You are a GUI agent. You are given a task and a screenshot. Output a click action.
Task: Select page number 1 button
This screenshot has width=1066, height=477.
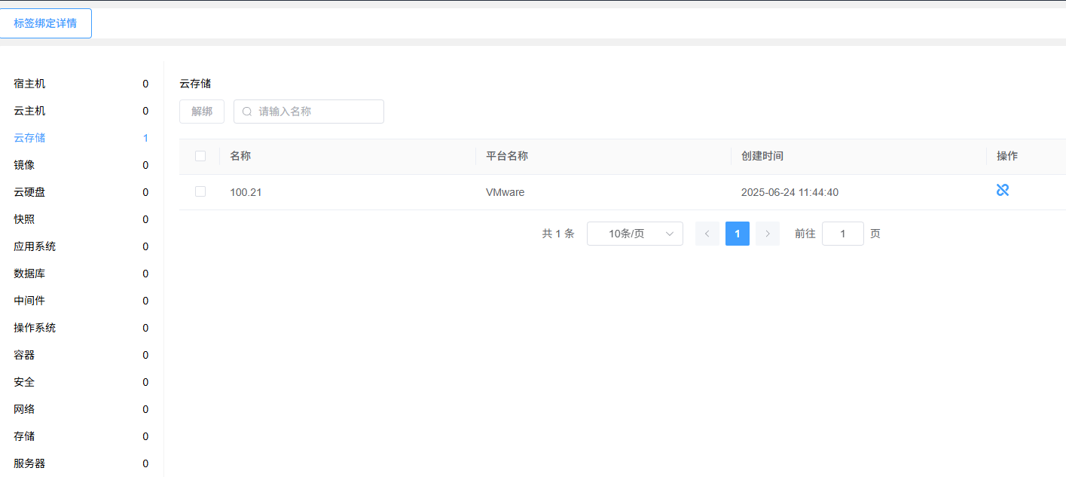coord(738,234)
